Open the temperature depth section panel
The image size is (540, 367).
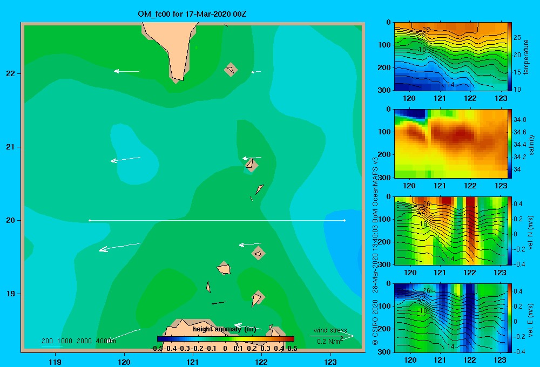coord(451,57)
